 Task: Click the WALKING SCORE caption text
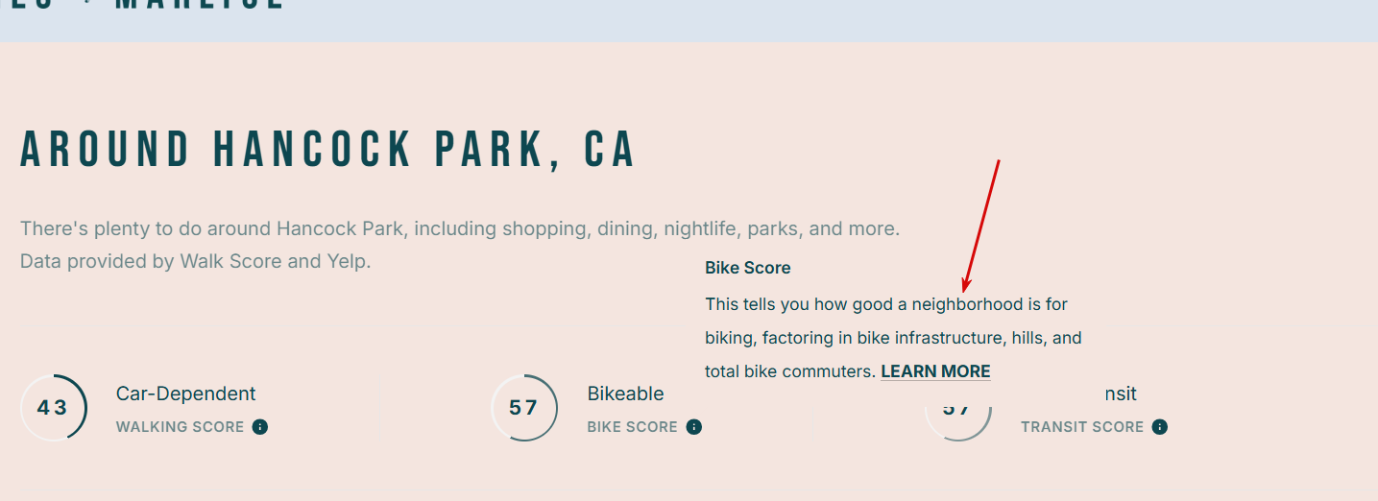(181, 427)
